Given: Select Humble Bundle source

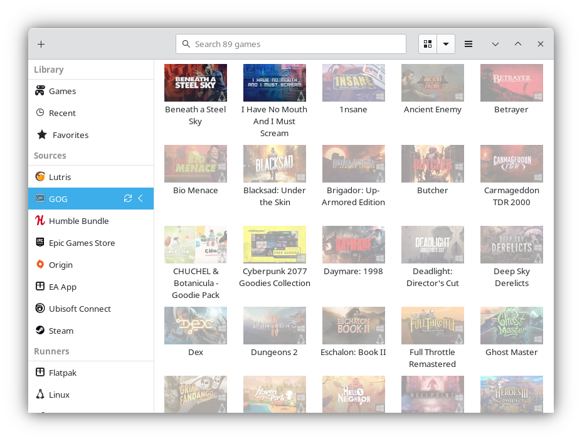Looking at the screenshot, I should [x=91, y=221].
